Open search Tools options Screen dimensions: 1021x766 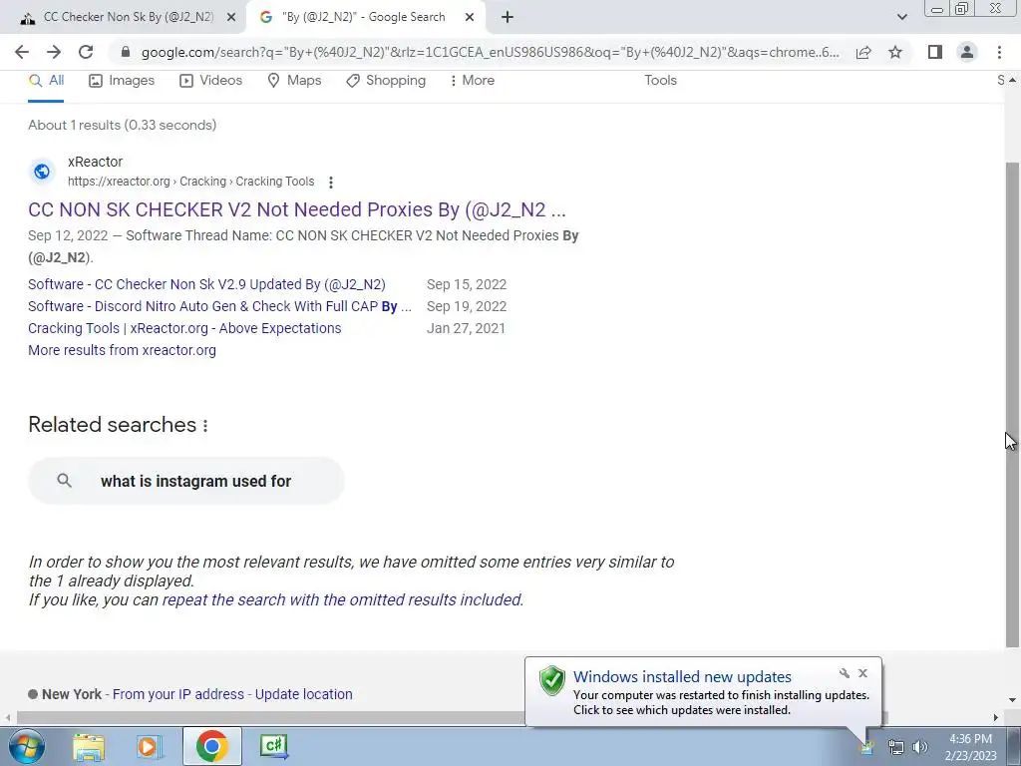pos(660,80)
